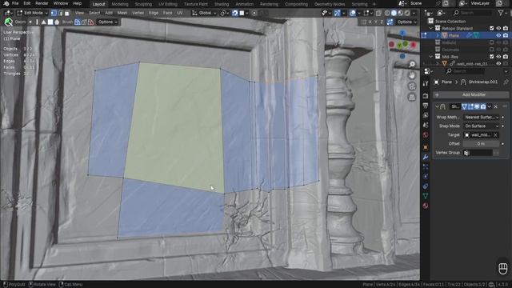Open Render properties tab
The width and height of the screenshot is (512, 288).
pyautogui.click(x=425, y=96)
